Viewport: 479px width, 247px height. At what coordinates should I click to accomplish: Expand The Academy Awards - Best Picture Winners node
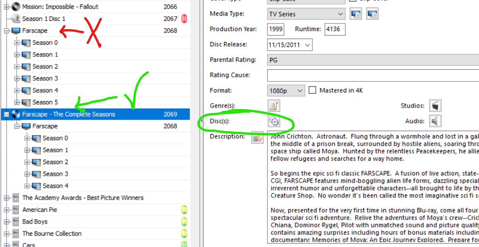pyautogui.click(x=6, y=198)
